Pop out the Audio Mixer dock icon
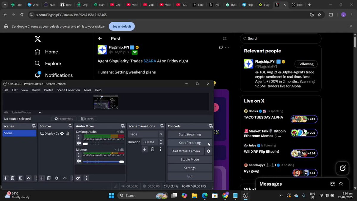This screenshot has width=357, height=201. (123, 126)
